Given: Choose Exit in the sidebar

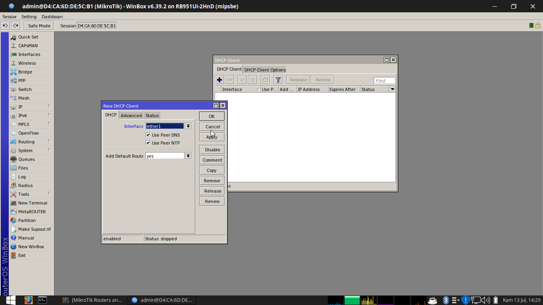Looking at the screenshot, I should [31, 255].
